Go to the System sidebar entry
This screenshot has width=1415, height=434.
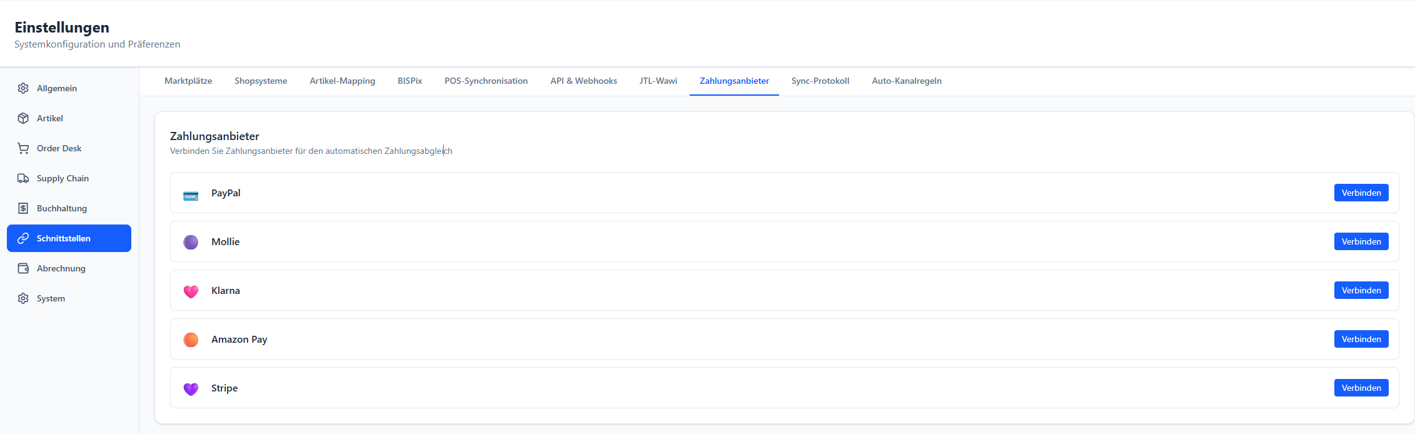[69, 298]
